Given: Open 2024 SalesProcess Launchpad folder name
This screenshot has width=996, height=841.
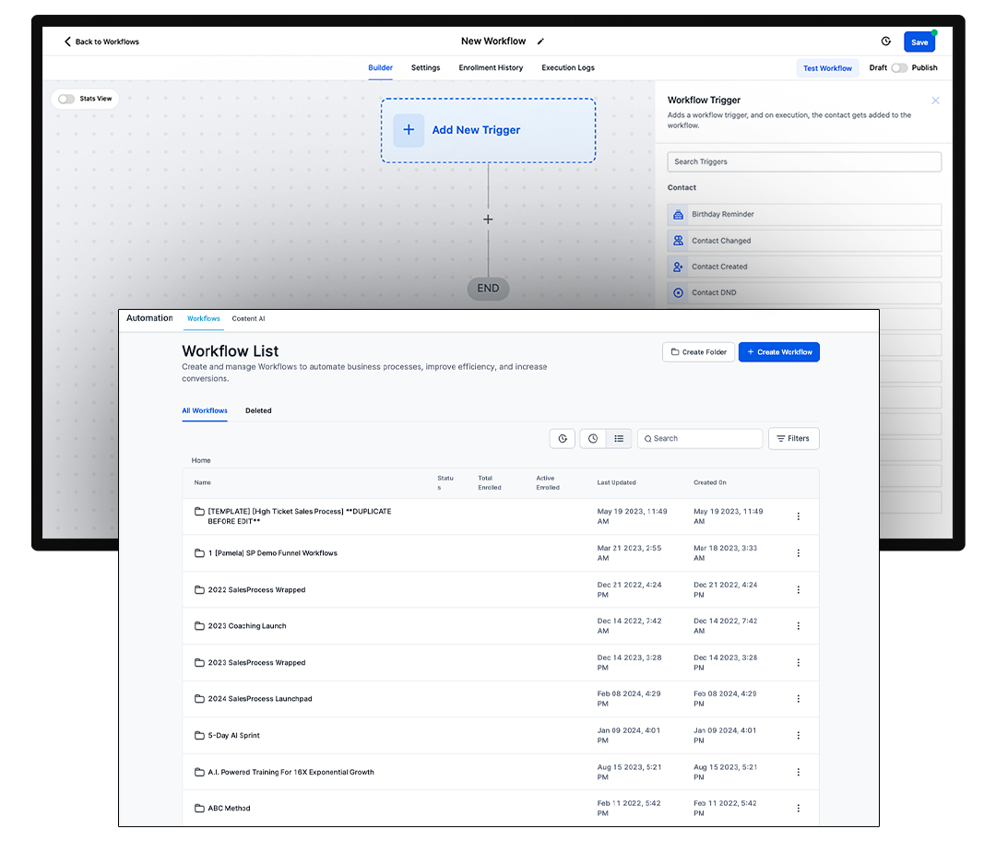Looking at the screenshot, I should point(260,699).
